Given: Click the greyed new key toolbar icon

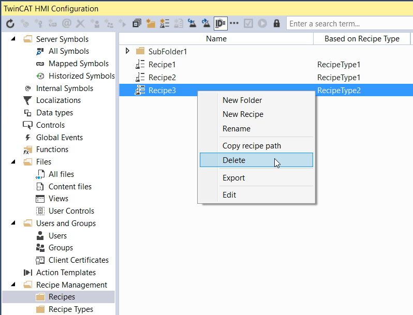Looking at the screenshot, I should click(39, 24).
